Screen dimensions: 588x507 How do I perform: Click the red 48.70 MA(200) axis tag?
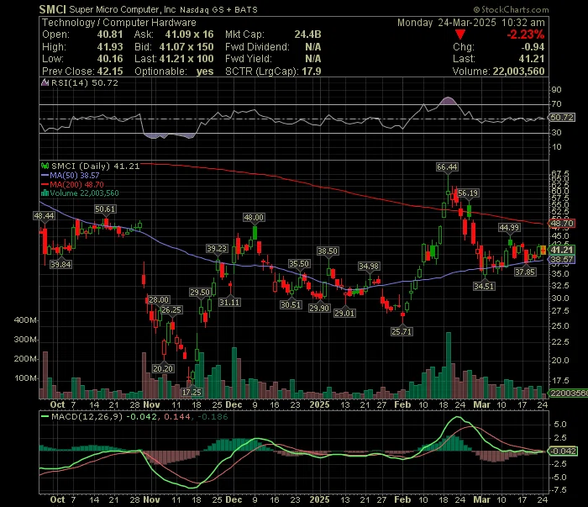click(562, 224)
